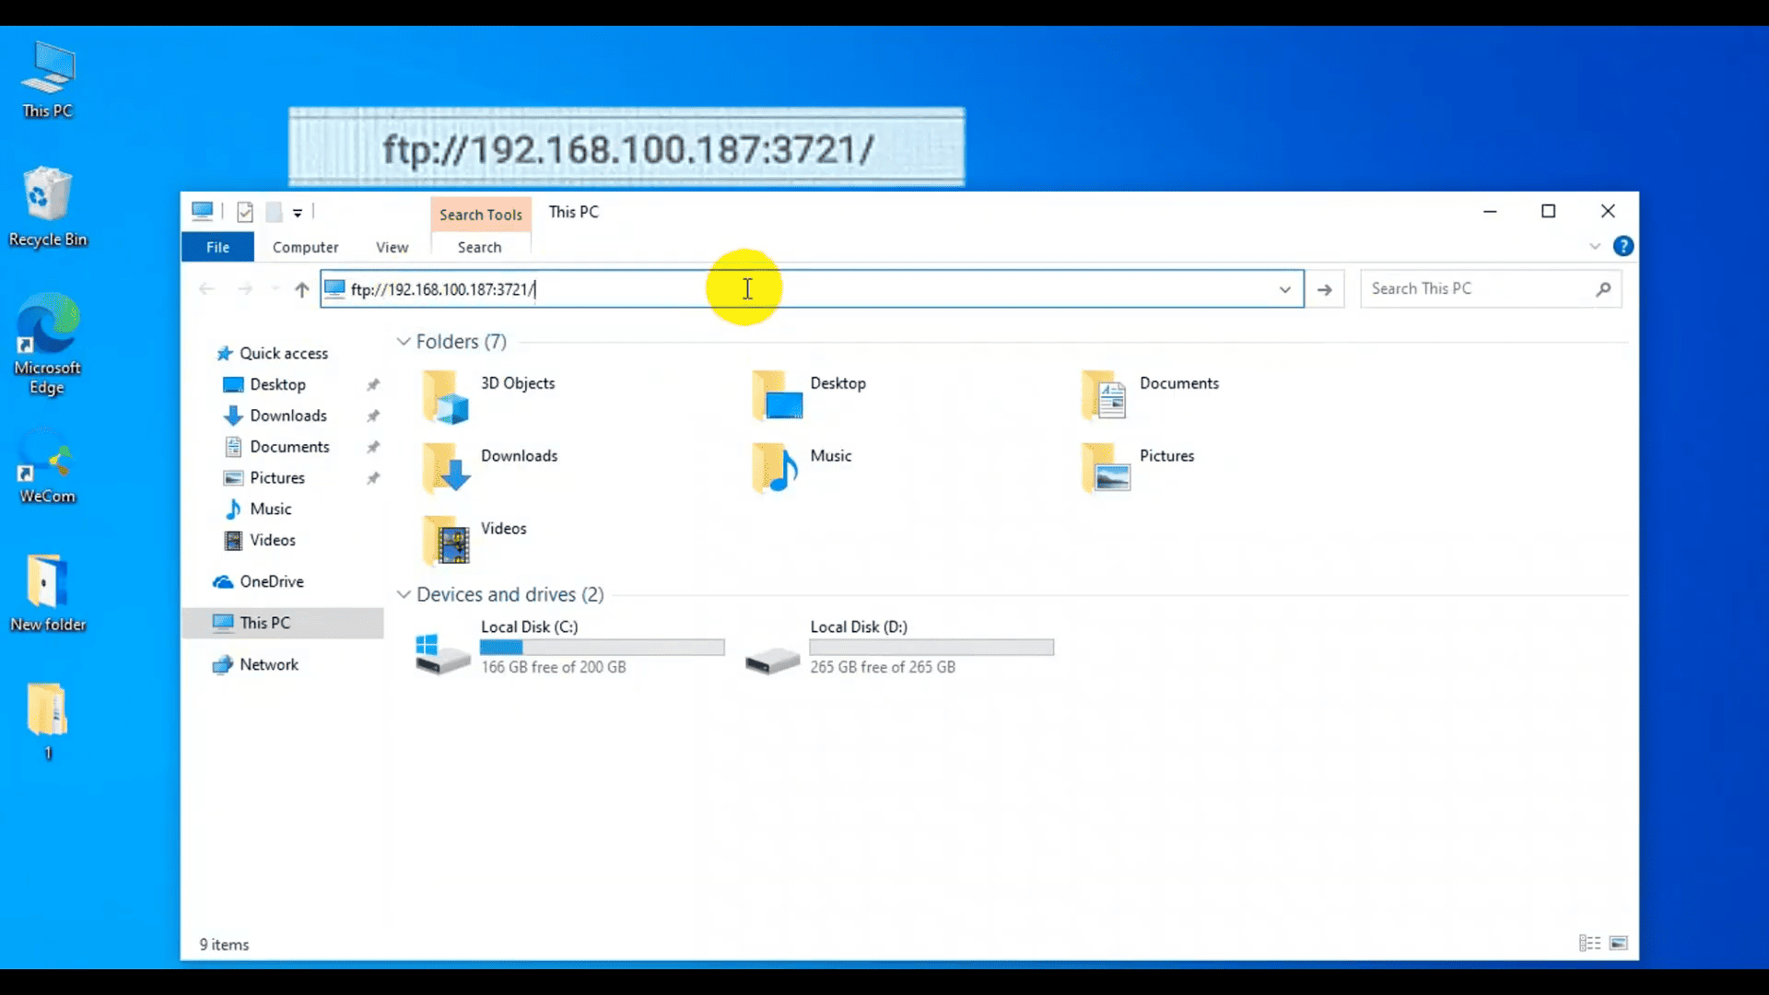Select OneDrive in navigation pane
The height and width of the screenshot is (995, 1769).
271,581
